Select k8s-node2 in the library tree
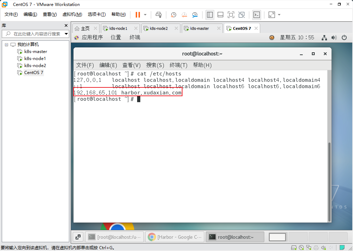Screen dimensions: 353x251 click(35, 65)
